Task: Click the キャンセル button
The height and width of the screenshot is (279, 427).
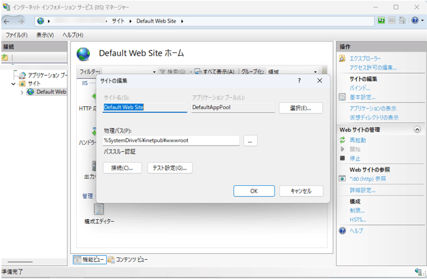Action: [x=301, y=191]
